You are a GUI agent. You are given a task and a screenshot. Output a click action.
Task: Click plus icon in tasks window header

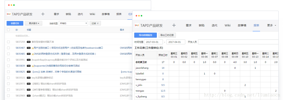(x=43, y=14)
